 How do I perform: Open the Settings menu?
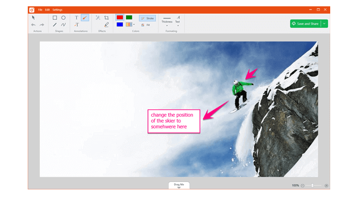click(57, 10)
